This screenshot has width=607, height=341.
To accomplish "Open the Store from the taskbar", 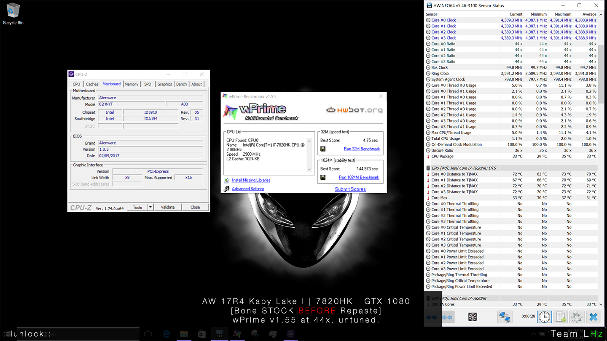I will [201, 334].
